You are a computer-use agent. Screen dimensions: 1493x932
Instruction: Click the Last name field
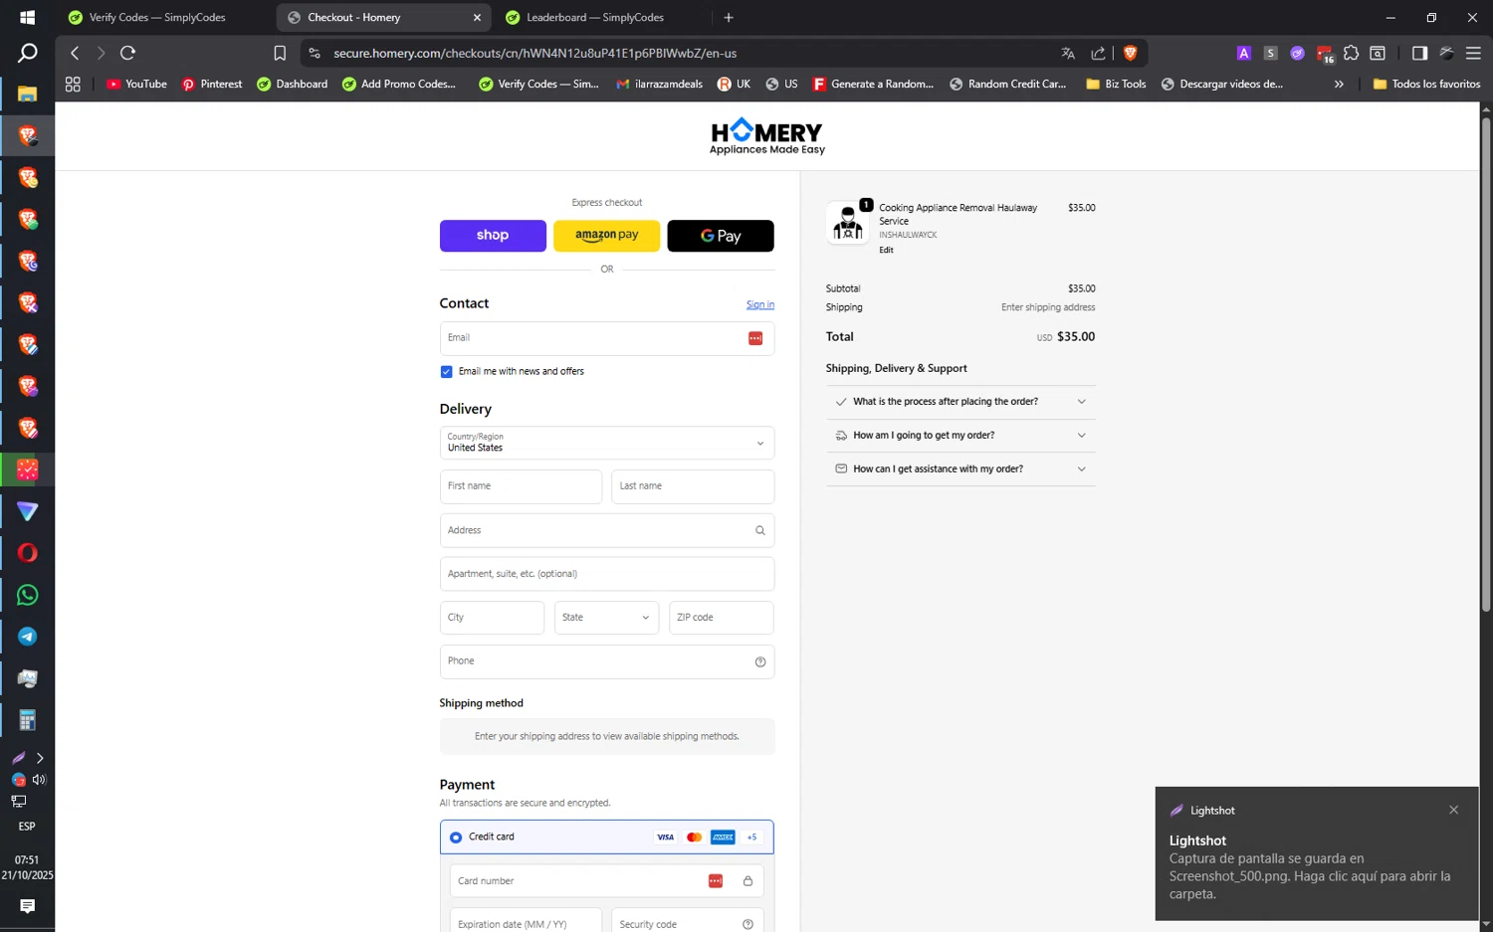click(693, 486)
